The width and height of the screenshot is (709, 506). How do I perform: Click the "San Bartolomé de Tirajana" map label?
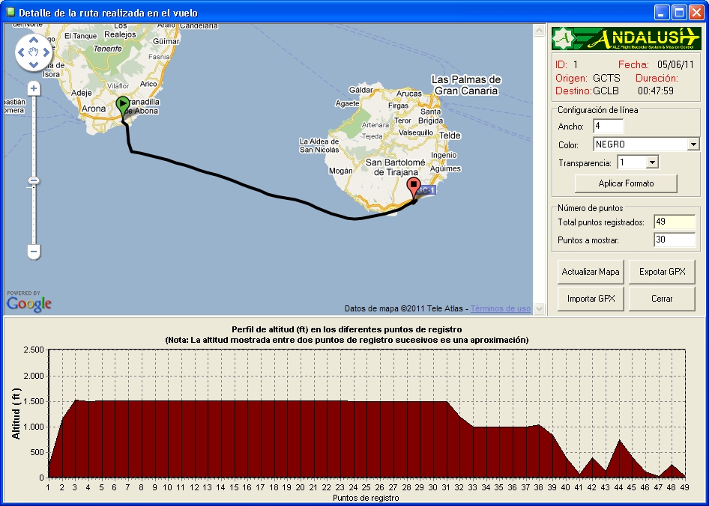395,167
